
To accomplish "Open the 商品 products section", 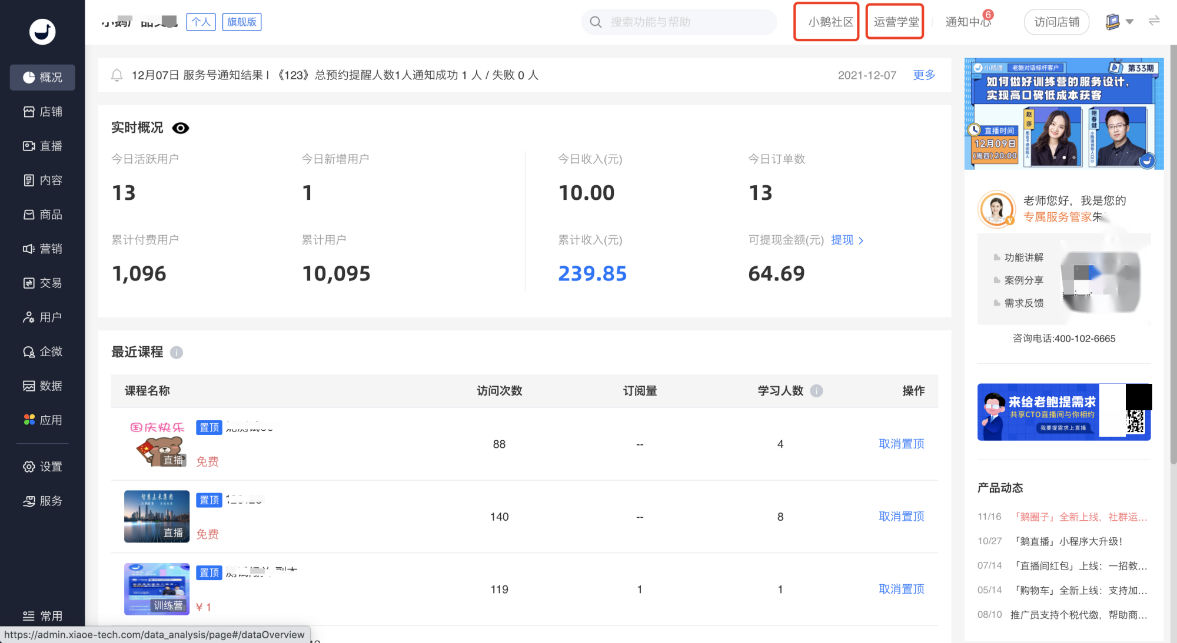I will click(x=42, y=215).
